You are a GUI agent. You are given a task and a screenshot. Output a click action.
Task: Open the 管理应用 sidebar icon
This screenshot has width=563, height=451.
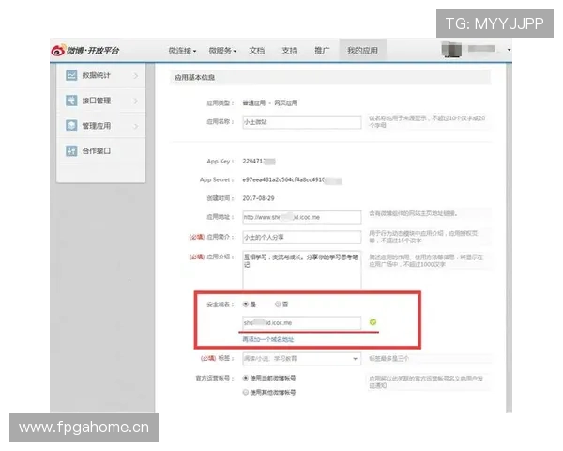(71, 126)
